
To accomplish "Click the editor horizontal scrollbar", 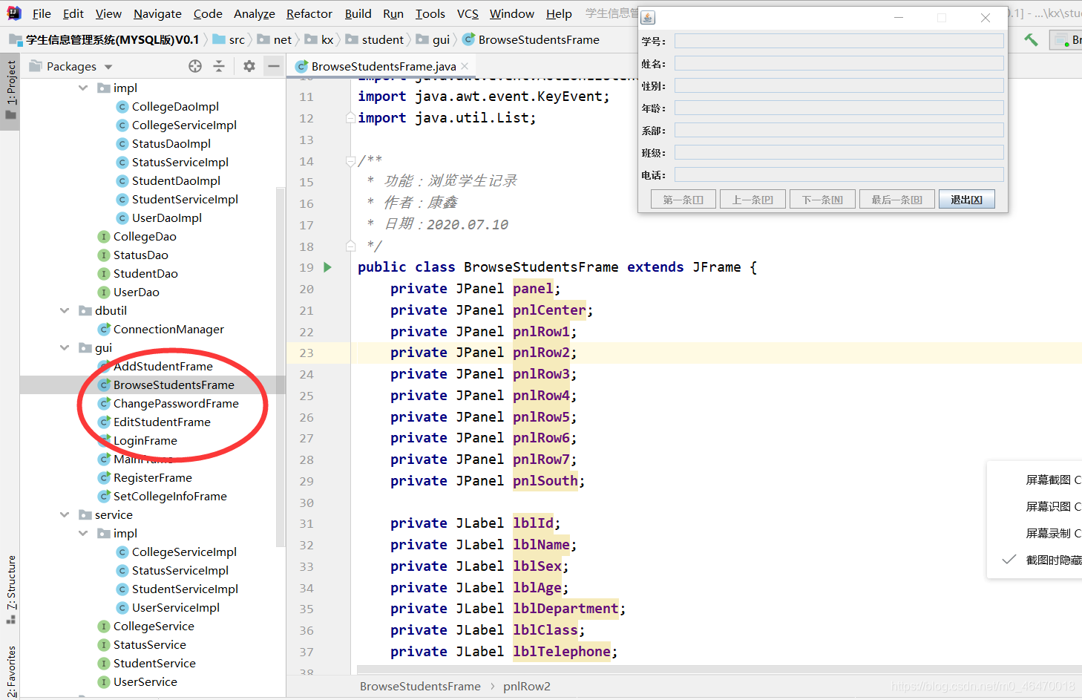I will pyautogui.click(x=718, y=669).
